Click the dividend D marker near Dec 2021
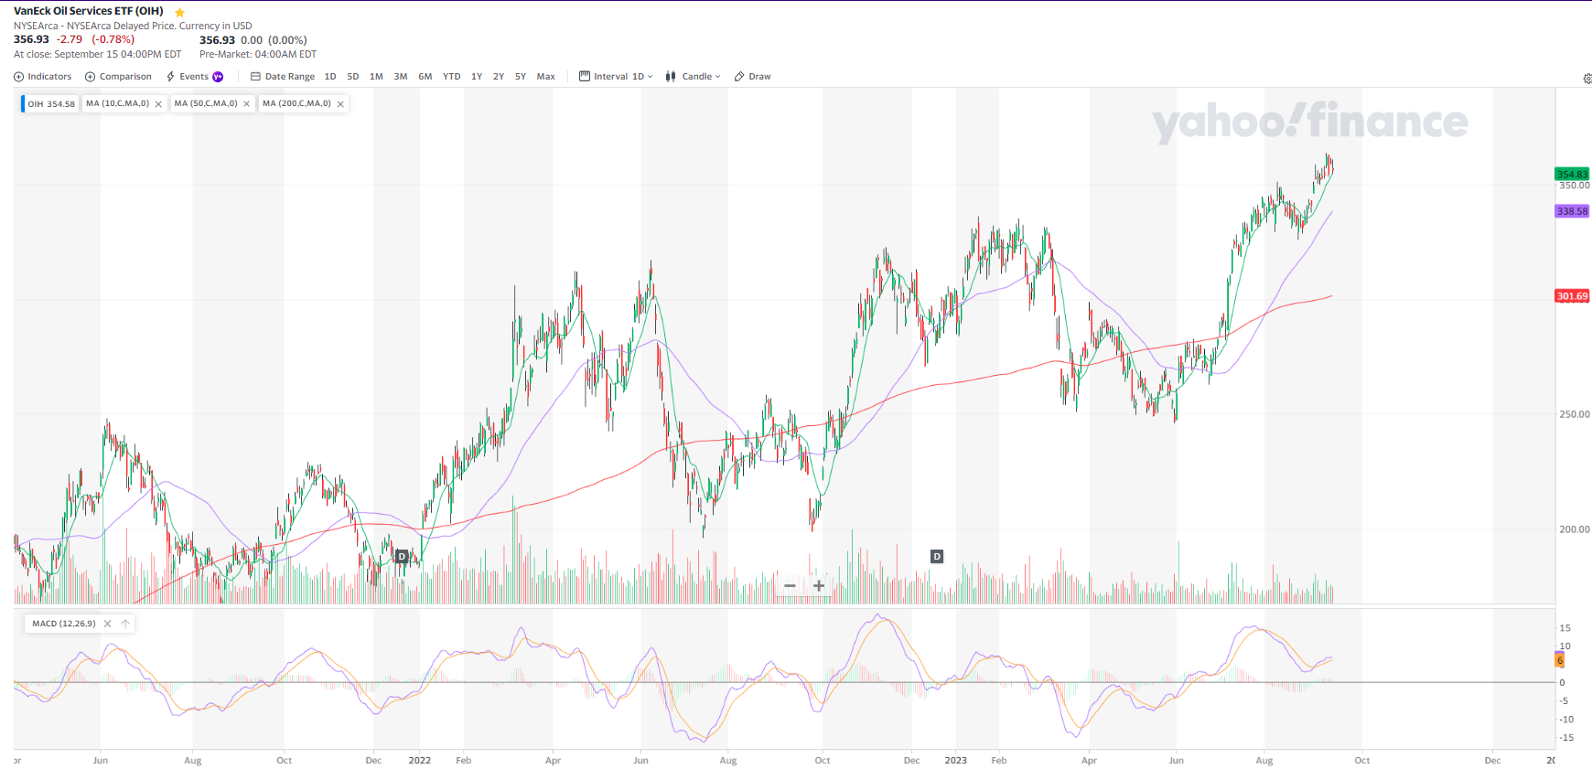Image resolution: width=1592 pixels, height=780 pixels. pos(402,556)
